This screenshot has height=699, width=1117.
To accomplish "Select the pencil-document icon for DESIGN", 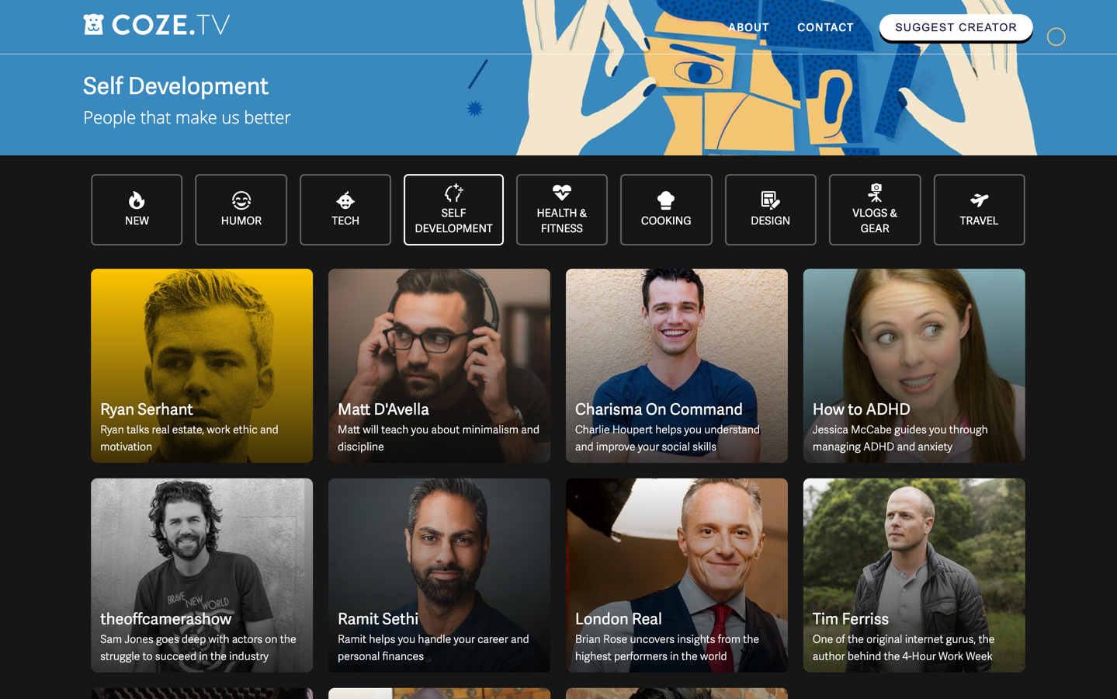I will tap(770, 200).
